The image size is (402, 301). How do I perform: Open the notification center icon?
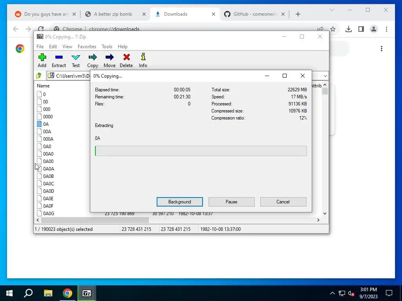click(x=389, y=293)
